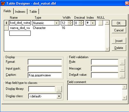
Task: Click the Delete button
Action: tap(119, 48)
